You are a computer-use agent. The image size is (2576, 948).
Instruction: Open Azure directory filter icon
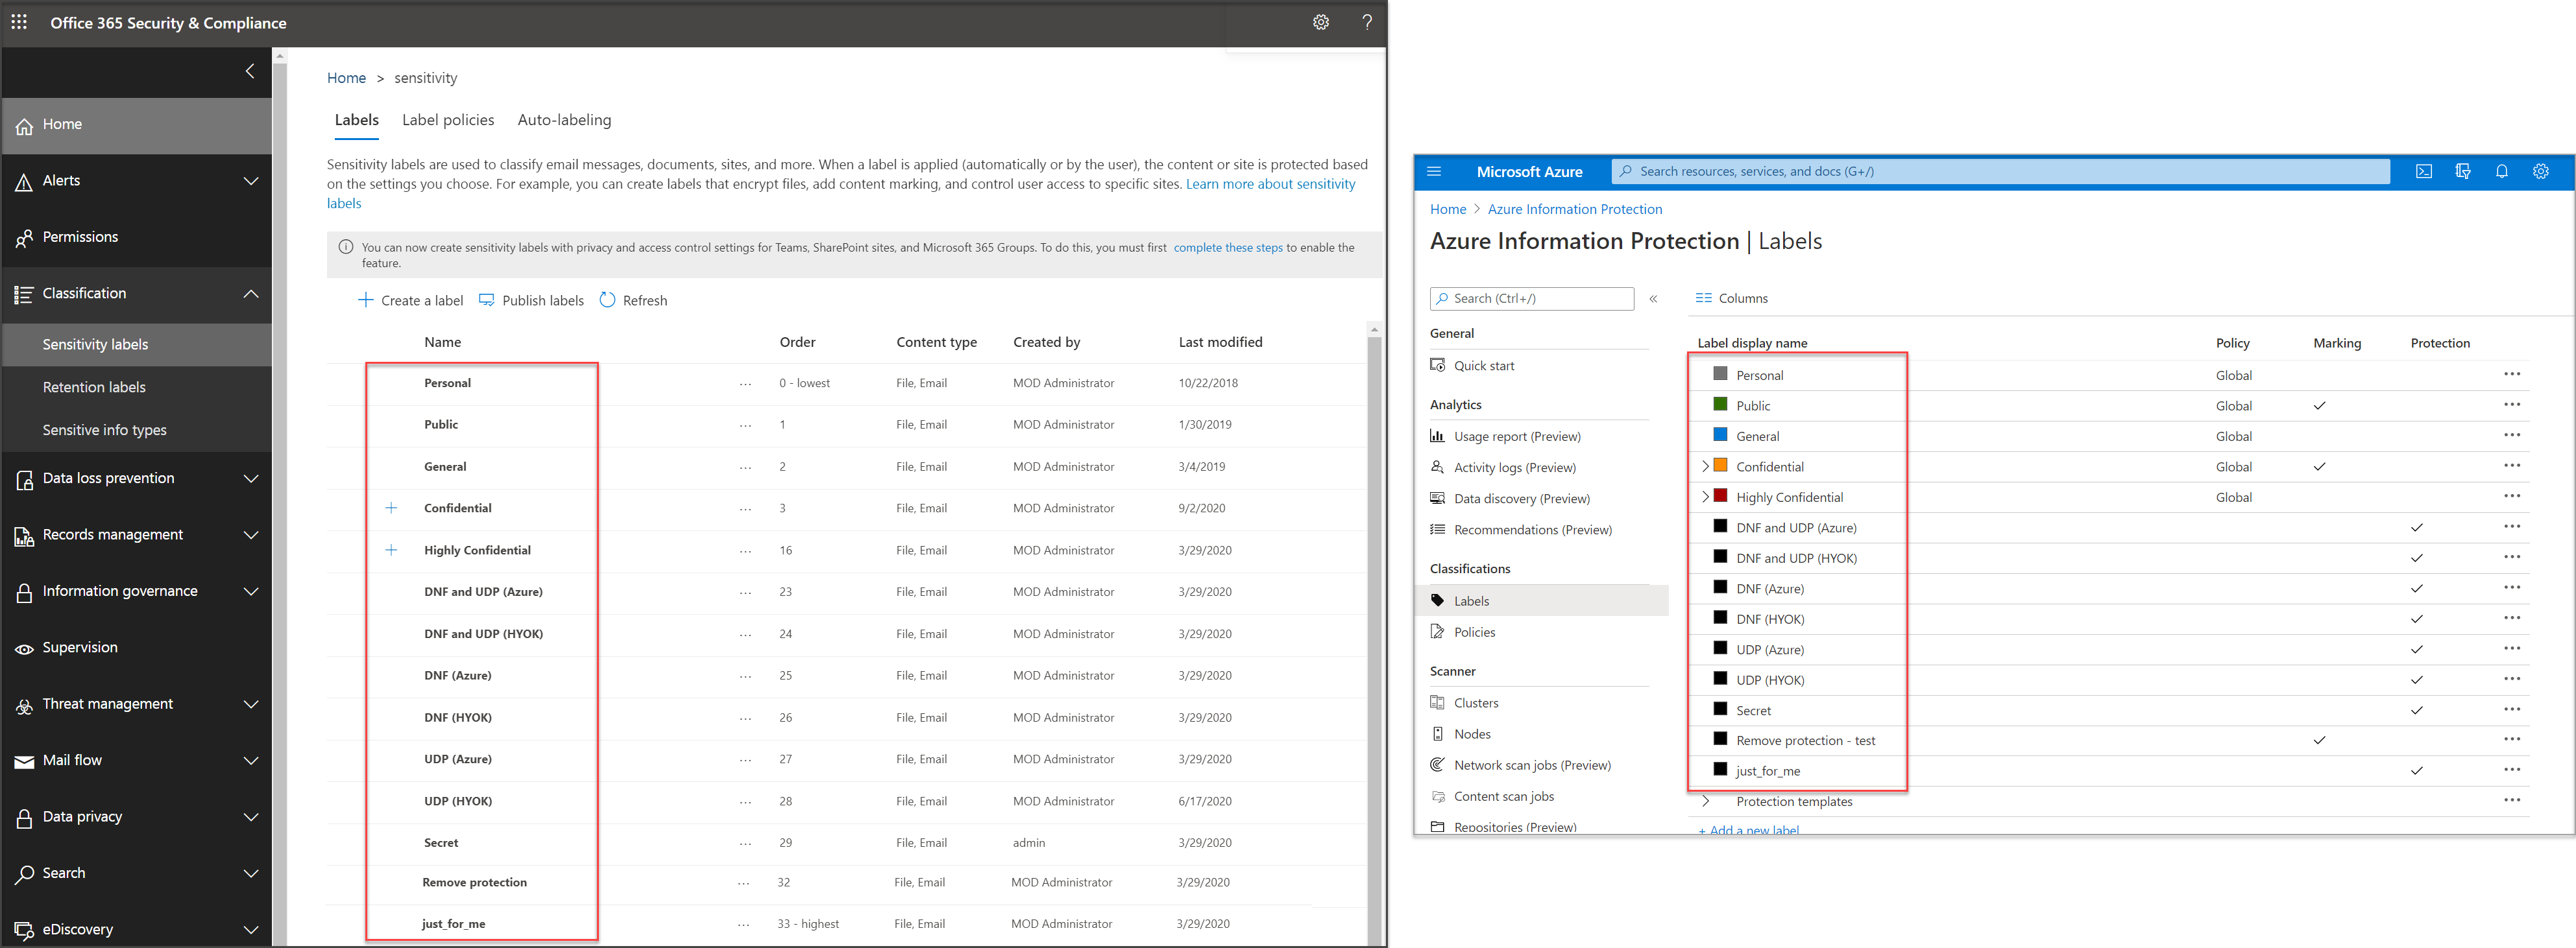(2463, 172)
